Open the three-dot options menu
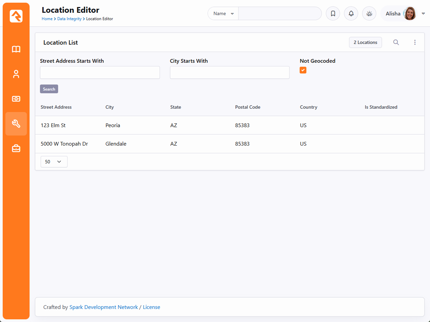Screen dimensions: 430x322 (415, 42)
